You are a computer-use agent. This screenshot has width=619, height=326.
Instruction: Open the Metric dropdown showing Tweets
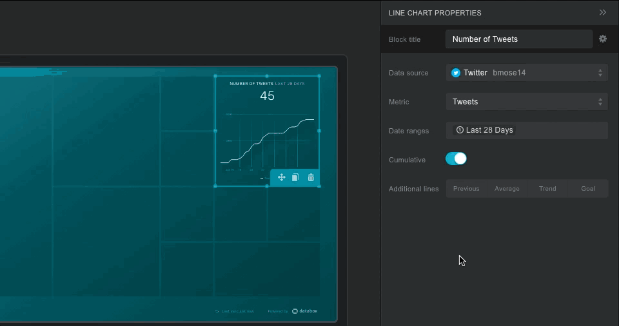pyautogui.click(x=526, y=102)
